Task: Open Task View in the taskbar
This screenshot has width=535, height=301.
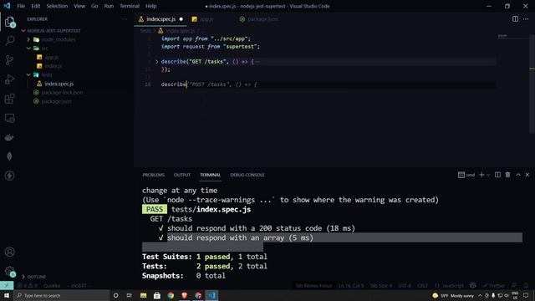Action: coord(130,295)
